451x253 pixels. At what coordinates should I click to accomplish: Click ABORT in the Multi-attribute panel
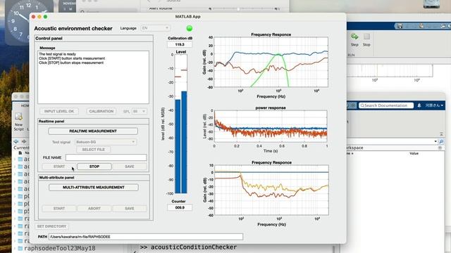[x=94, y=209]
